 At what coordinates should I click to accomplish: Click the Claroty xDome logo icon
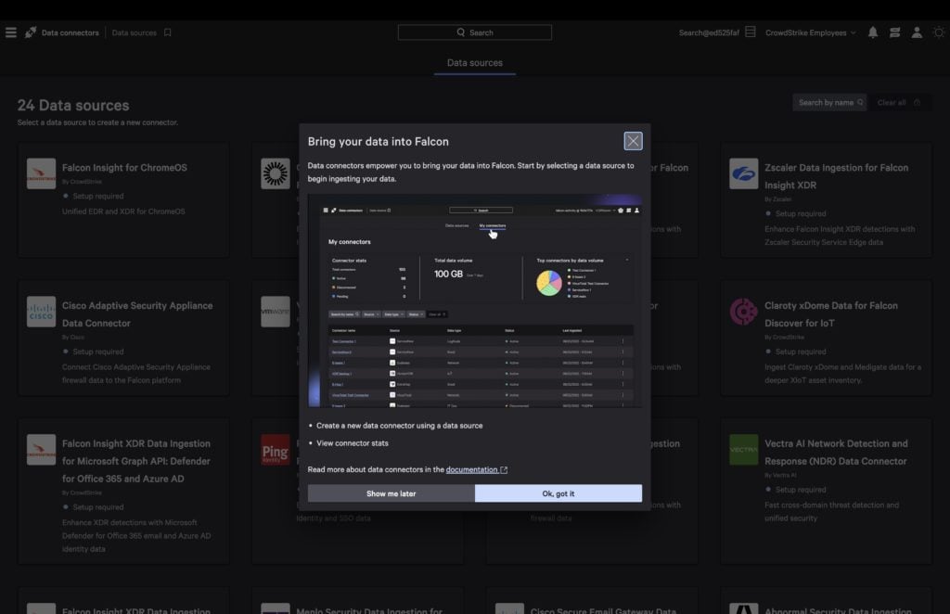743,312
